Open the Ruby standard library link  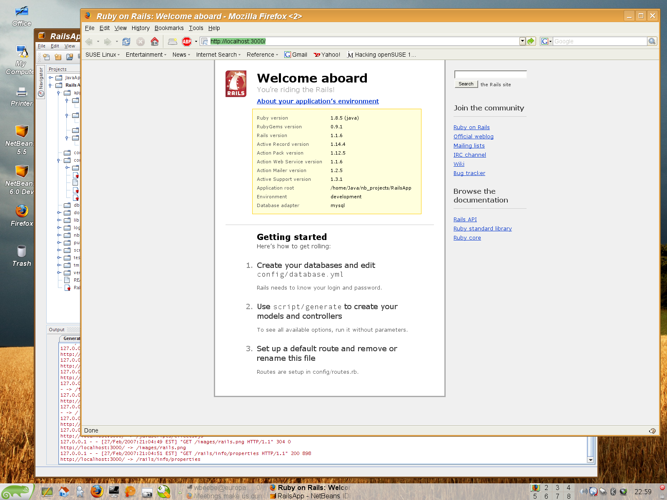click(482, 228)
